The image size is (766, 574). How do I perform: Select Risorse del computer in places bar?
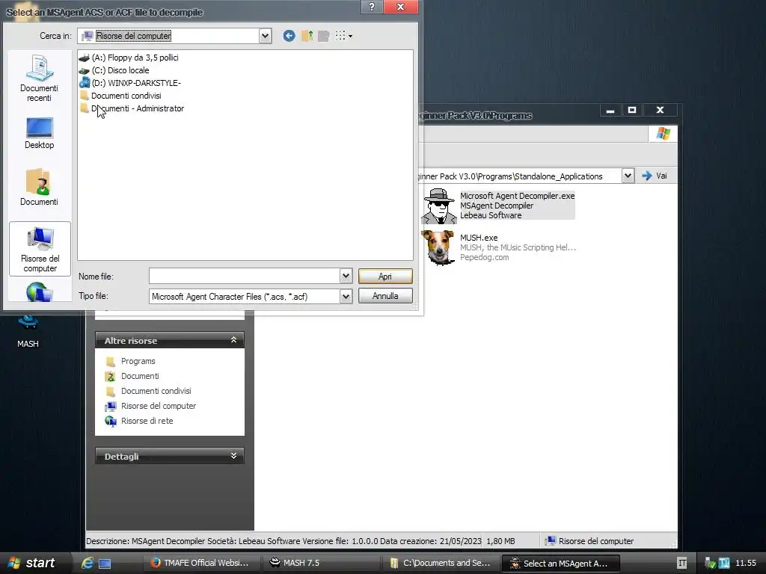40,249
